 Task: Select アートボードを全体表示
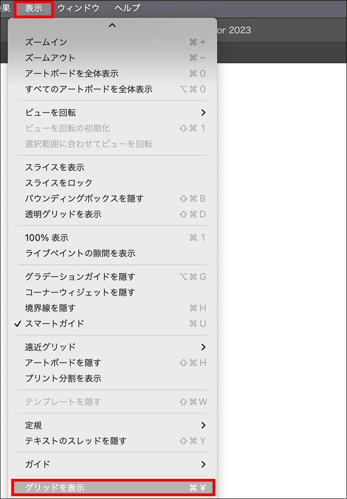click(71, 74)
